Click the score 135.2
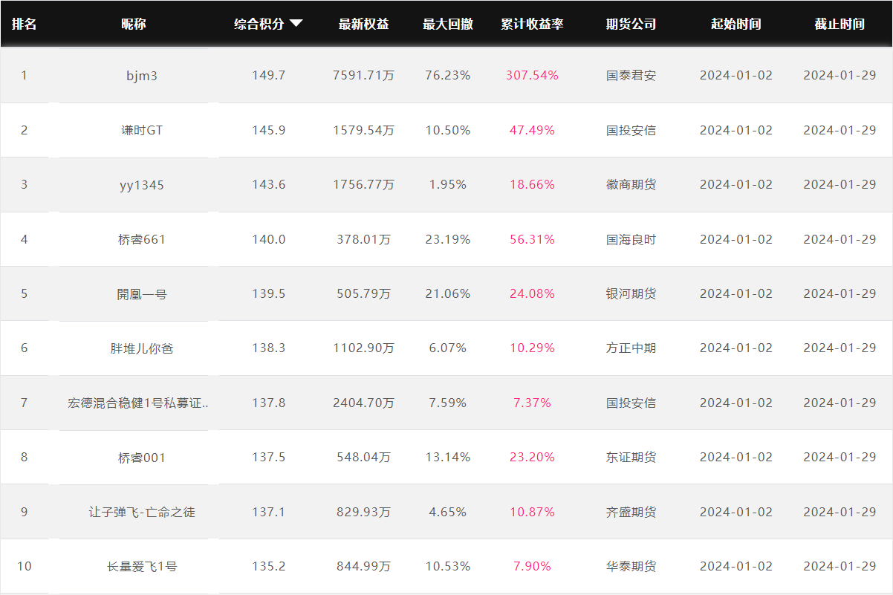Image resolution: width=893 pixels, height=595 pixels. point(269,567)
